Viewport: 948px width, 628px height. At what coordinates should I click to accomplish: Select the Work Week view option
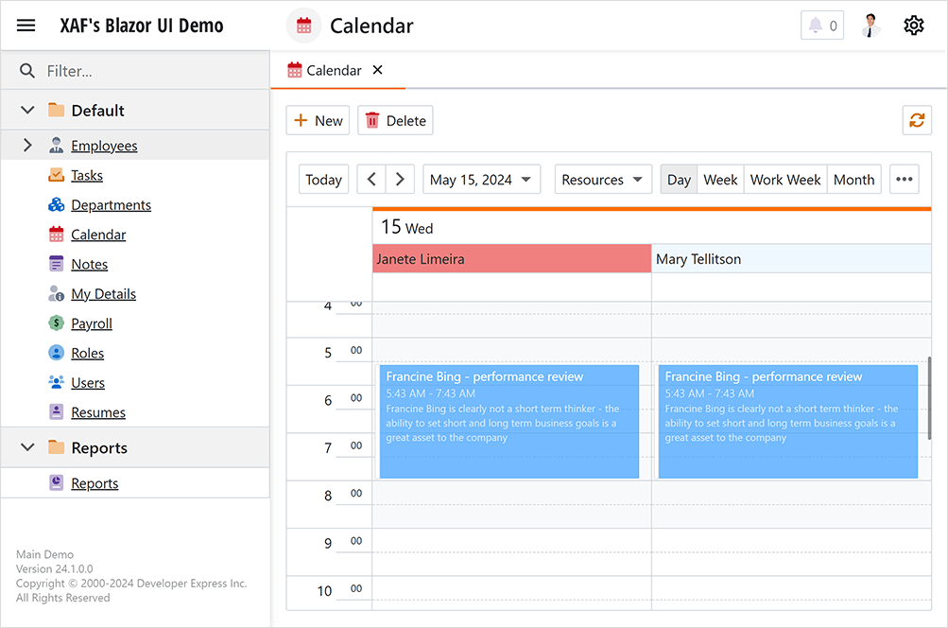coord(784,179)
